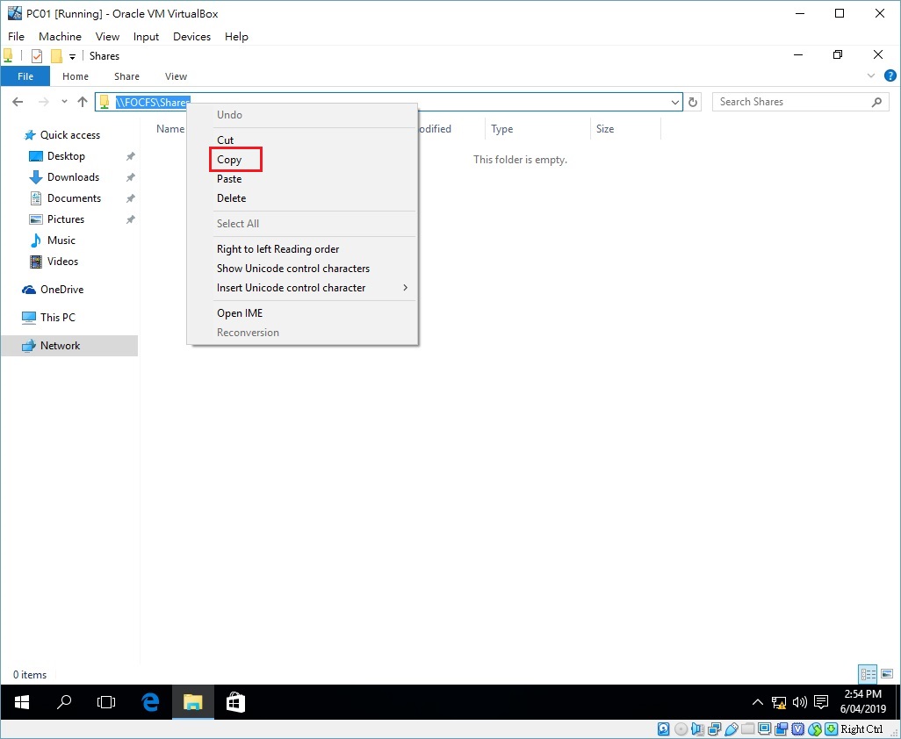
Task: Select This PC in the navigation pane
Action: [58, 317]
